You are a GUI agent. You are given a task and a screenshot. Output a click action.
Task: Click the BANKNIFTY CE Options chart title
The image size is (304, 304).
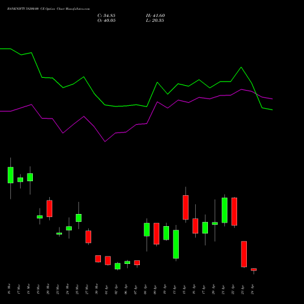[x=49, y=9]
